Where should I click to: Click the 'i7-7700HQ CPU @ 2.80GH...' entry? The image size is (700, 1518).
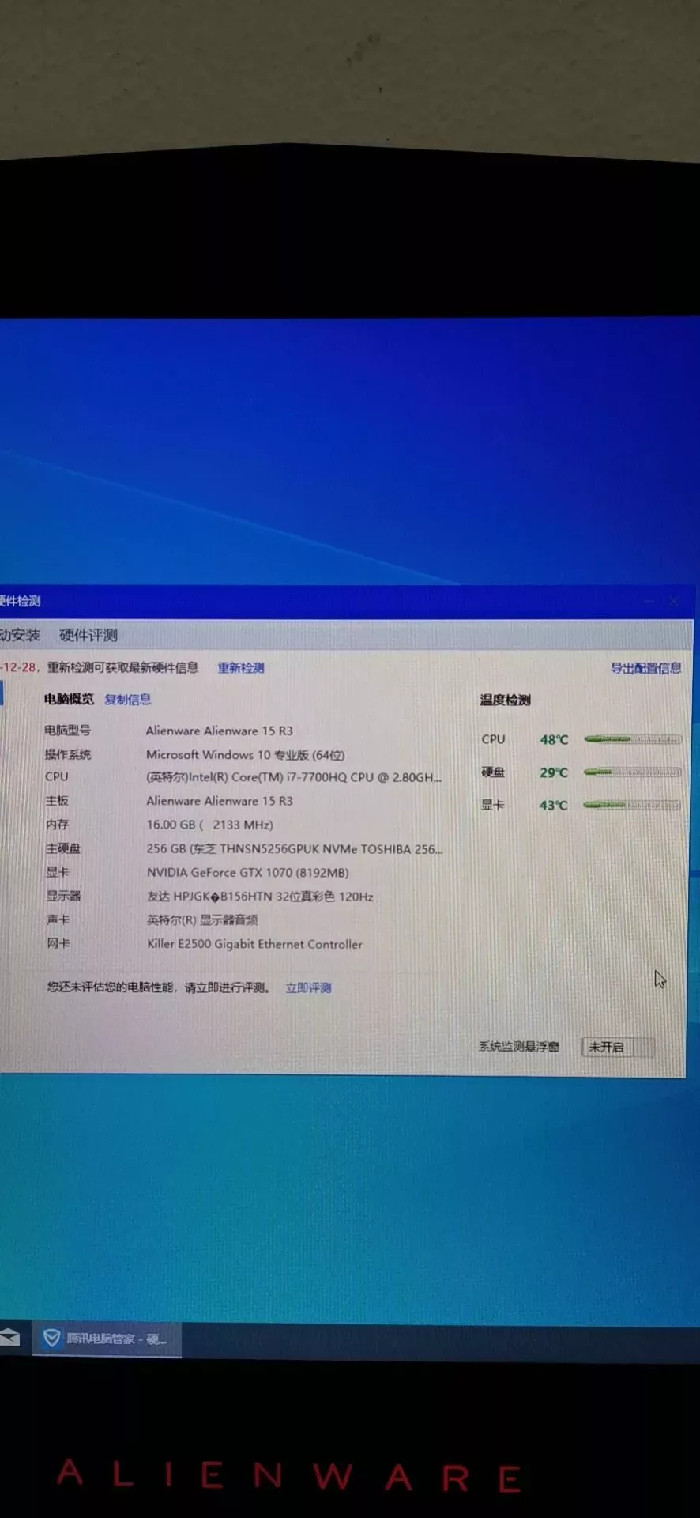[294, 777]
